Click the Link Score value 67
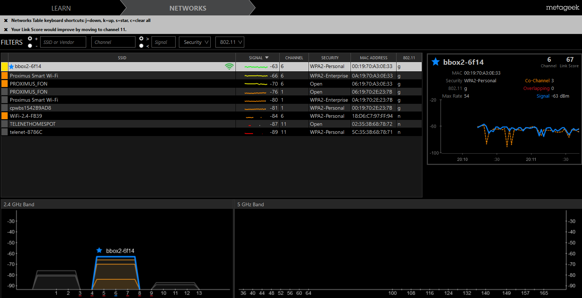The width and height of the screenshot is (582, 298). pos(570,60)
